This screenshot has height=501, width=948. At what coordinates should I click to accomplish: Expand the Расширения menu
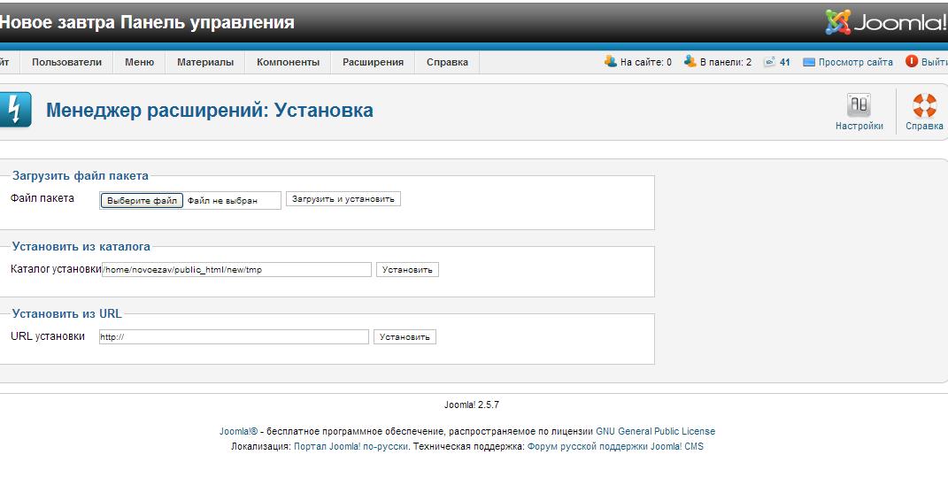(373, 62)
